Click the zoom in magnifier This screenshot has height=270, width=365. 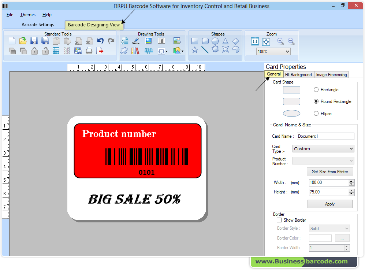[x=280, y=41]
